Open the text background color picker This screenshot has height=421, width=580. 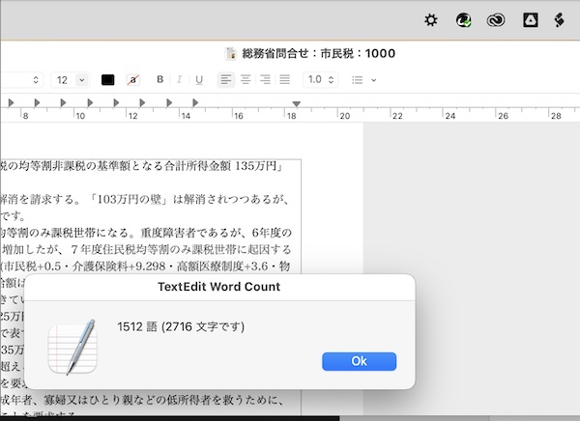132,79
